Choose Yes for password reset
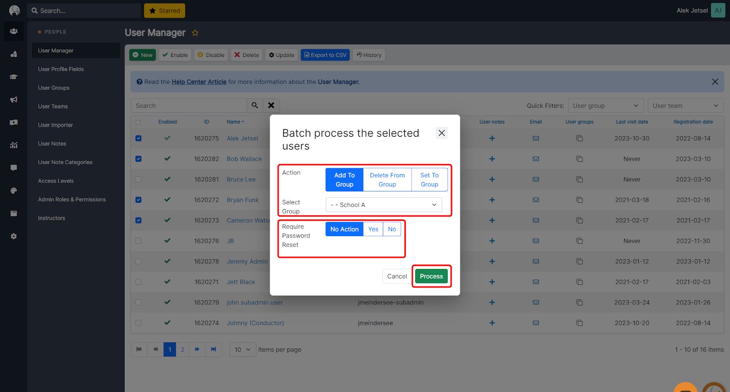The image size is (730, 392). 373,229
